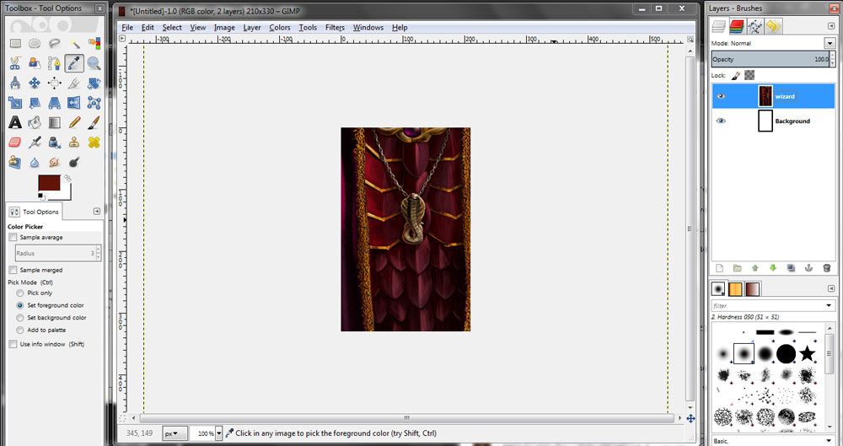Click the foreground color swatch
The image size is (843, 446).
point(49,183)
